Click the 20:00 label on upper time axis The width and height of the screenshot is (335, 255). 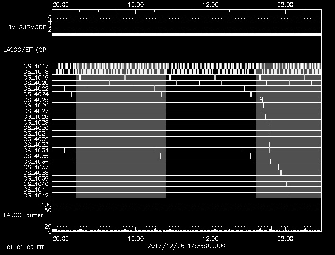61,4
